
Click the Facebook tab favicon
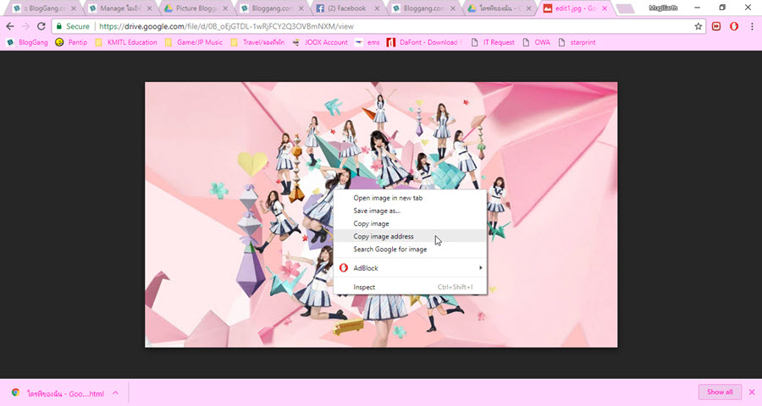320,8
